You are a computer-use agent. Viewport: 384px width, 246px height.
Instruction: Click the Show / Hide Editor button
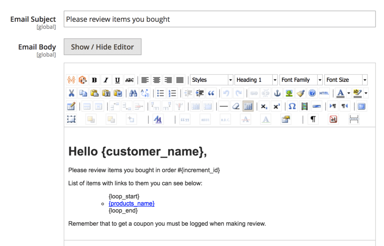tap(103, 47)
